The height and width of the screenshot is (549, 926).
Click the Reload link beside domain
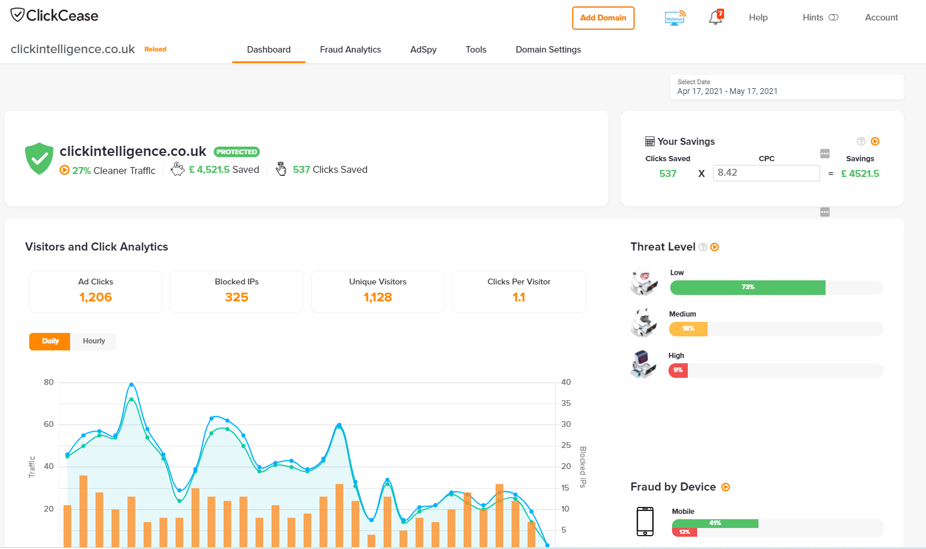click(x=155, y=50)
